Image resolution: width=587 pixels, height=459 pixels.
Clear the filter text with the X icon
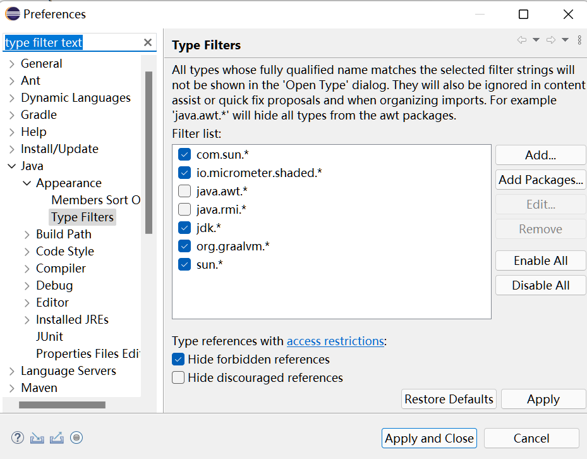pyautogui.click(x=147, y=42)
